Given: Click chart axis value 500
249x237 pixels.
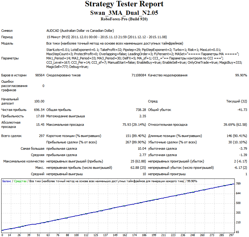Looking at the screenshot, I should click(x=238, y=203).
